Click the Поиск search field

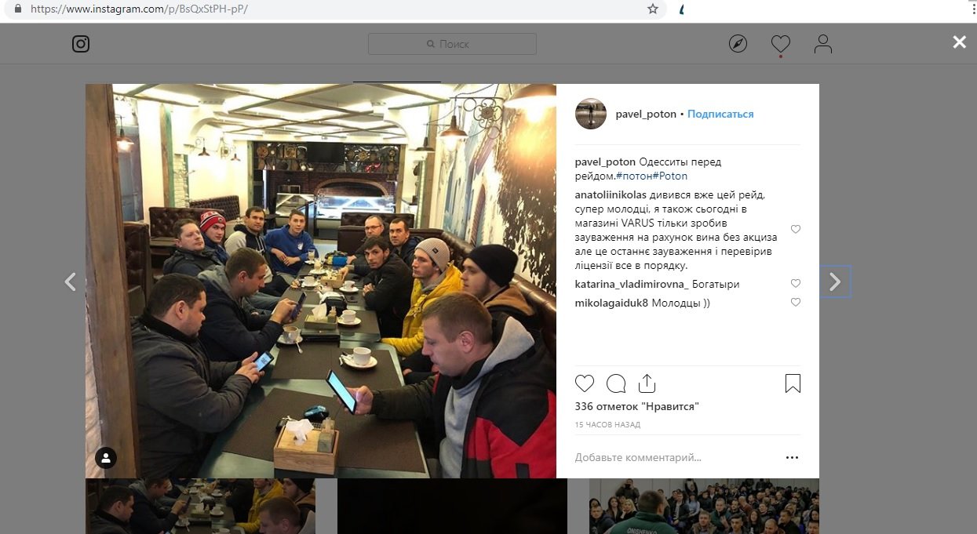click(x=452, y=44)
